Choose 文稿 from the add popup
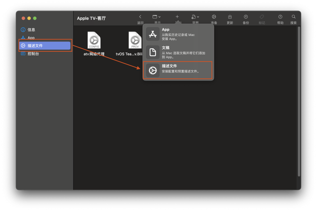The image size is (317, 211). [178, 52]
